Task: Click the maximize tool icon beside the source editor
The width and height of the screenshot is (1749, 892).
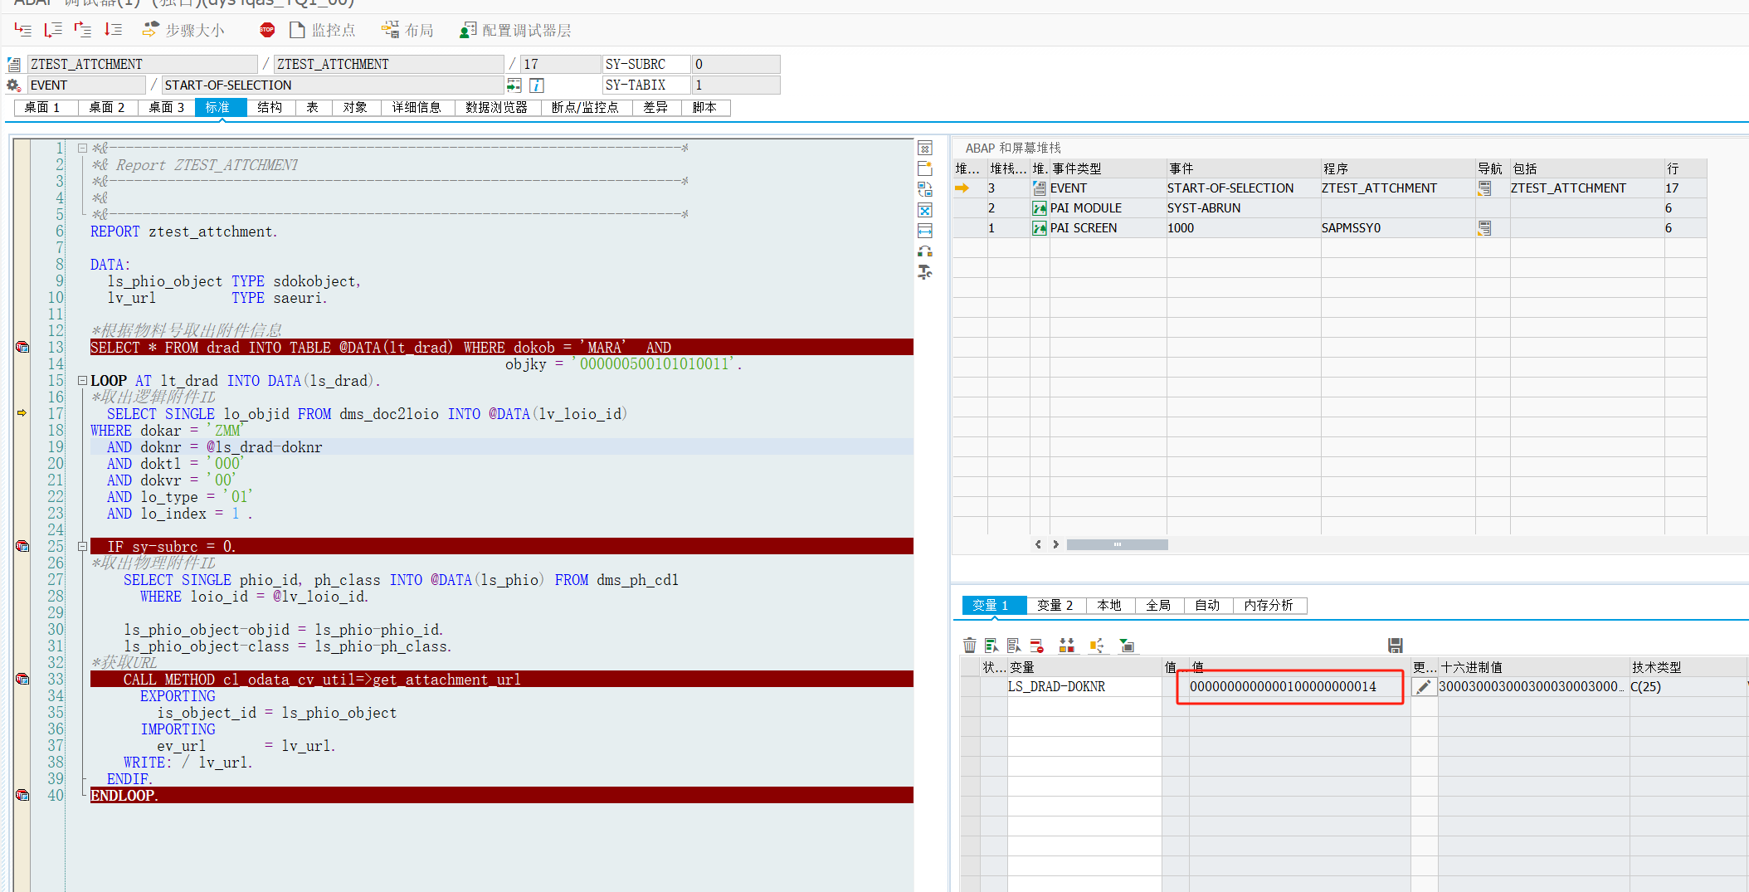Action: [x=925, y=210]
